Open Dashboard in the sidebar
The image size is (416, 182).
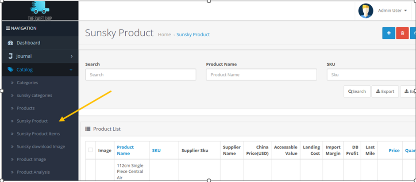(x=28, y=43)
